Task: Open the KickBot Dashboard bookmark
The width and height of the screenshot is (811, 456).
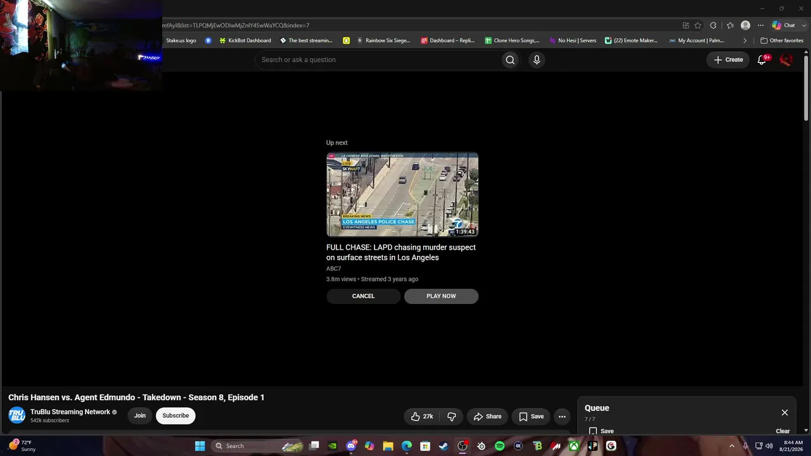Action: point(245,41)
